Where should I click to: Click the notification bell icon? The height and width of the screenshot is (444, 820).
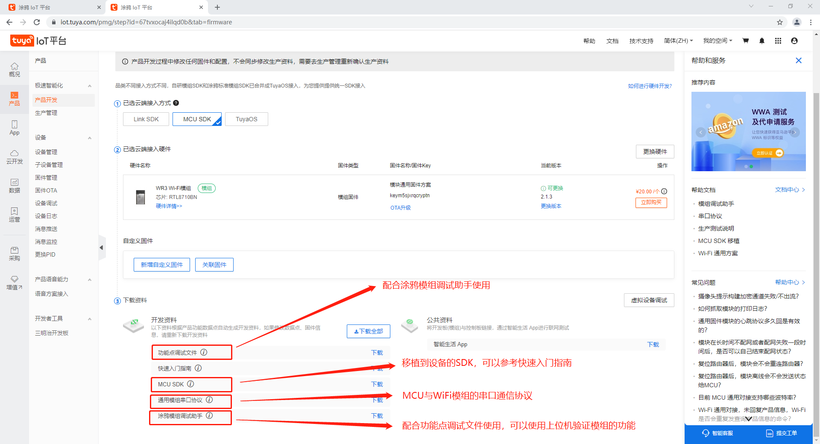point(762,41)
